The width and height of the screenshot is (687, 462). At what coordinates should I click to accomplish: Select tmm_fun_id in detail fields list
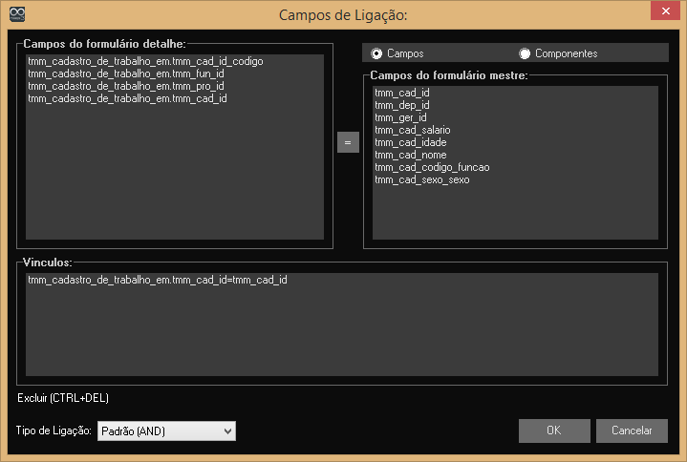[x=125, y=73]
